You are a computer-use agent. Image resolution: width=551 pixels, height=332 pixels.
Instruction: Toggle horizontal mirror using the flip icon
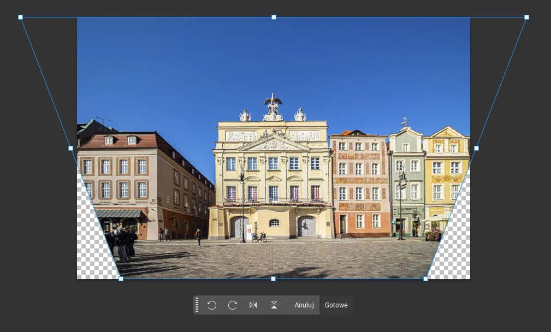click(x=253, y=305)
